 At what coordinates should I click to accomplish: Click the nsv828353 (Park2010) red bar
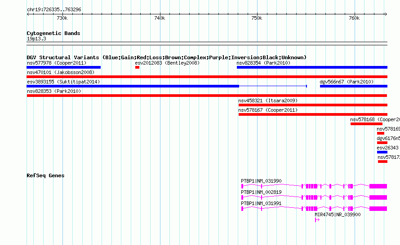pos(207,96)
